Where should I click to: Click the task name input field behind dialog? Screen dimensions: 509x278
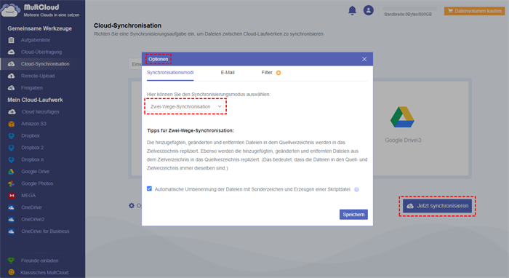point(135,64)
